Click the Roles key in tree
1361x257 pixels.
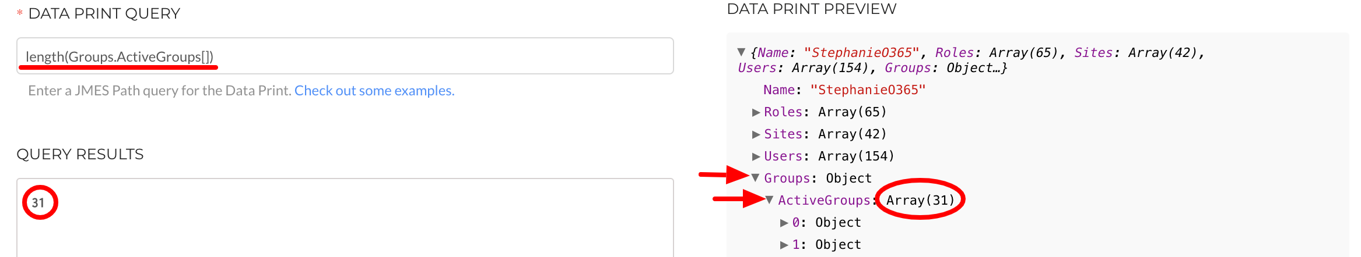click(x=783, y=112)
